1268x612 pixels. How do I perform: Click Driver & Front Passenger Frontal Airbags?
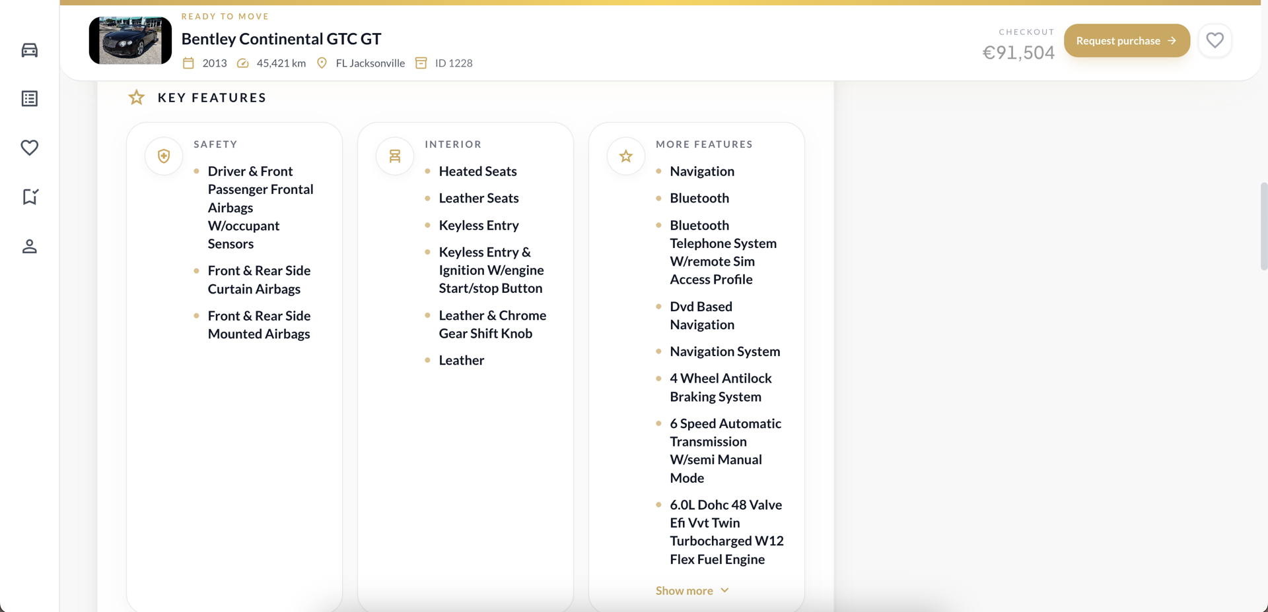[x=260, y=208]
